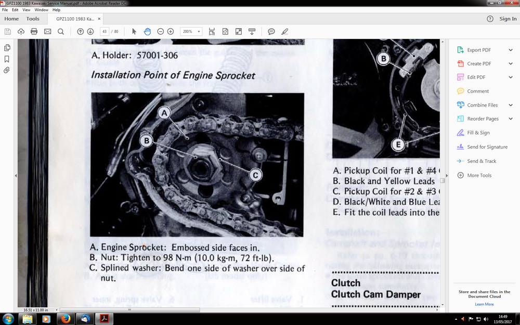Select the Hand pan tool
520x325 pixels.
(x=147, y=32)
